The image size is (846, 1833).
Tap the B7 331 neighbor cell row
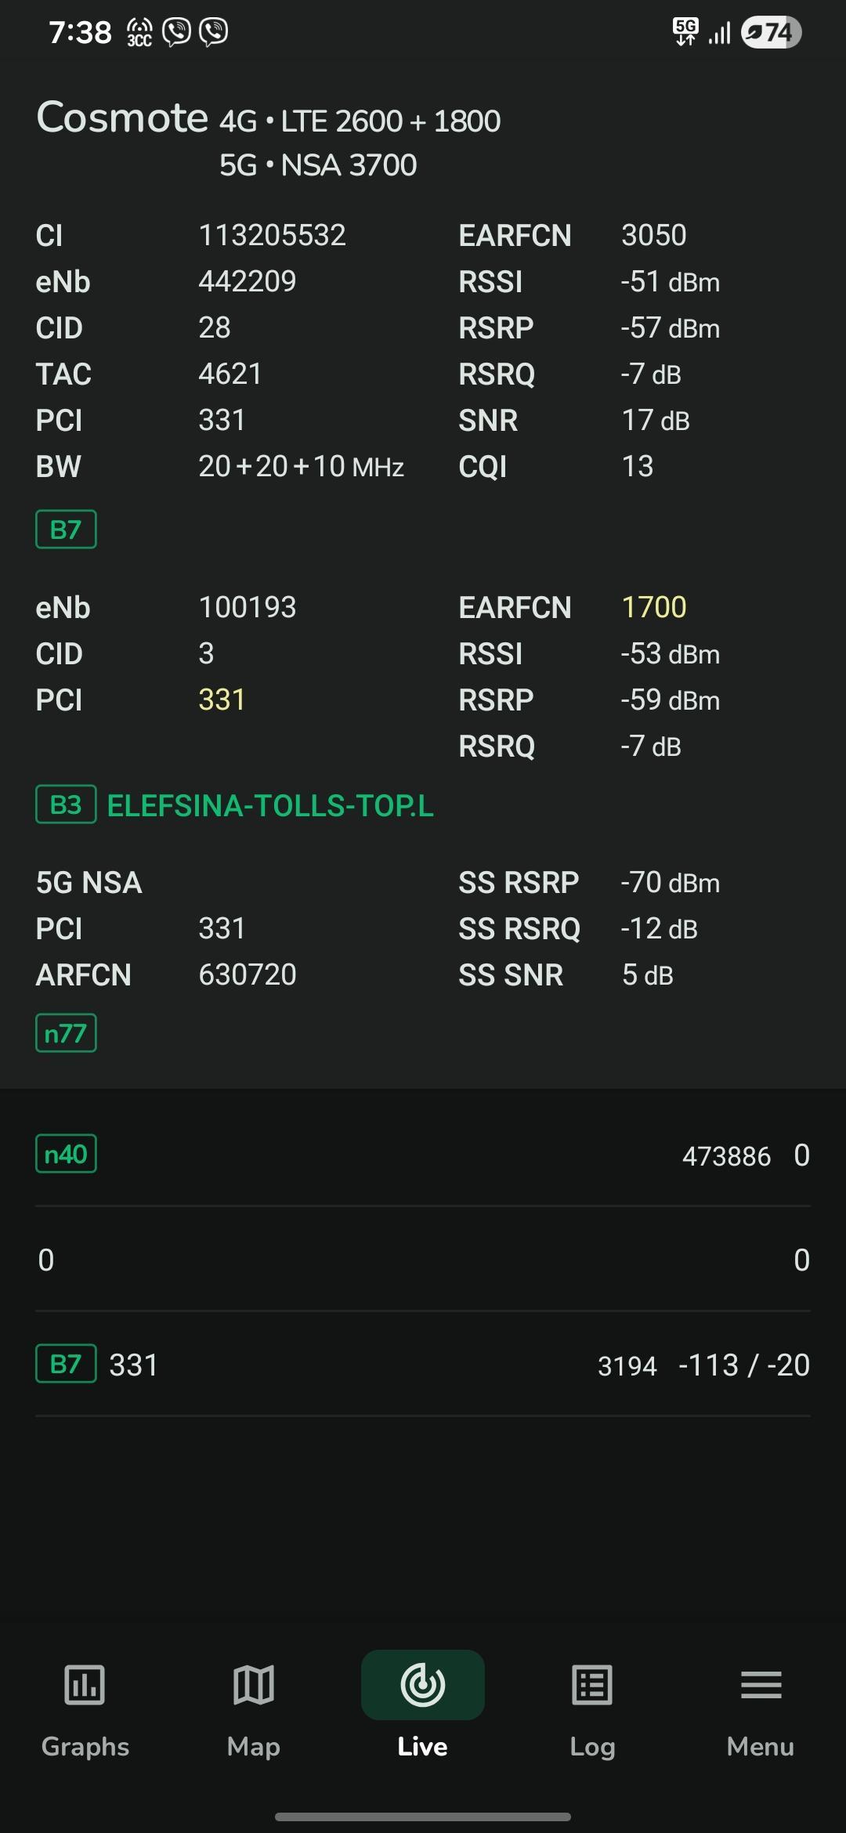point(423,1365)
